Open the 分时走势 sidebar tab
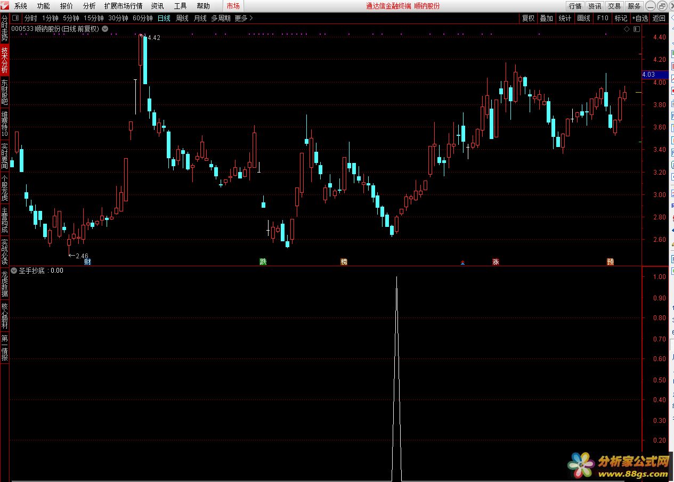 click(x=5, y=28)
